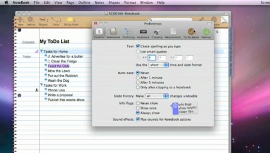Open the Undo history changes dropdown
Image resolution: width=270 pixels, height=153 pixels.
pyautogui.click(x=157, y=96)
